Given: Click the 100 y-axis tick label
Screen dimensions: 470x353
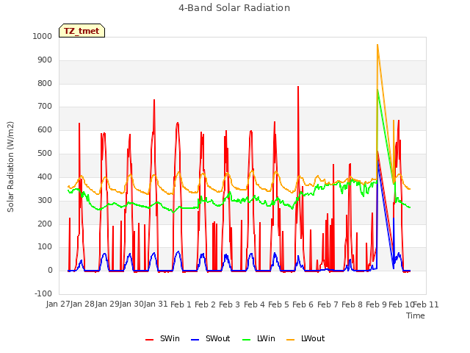Looking at the screenshot, I should [45, 247].
